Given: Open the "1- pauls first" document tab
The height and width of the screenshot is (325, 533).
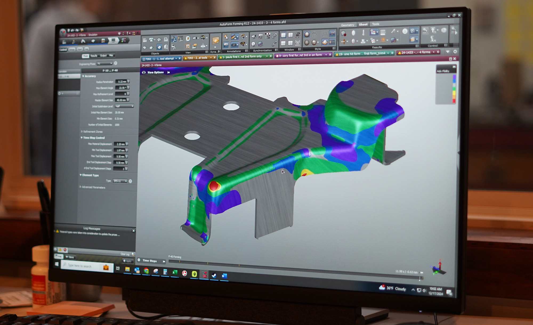Looking at the screenshot, I should tap(242, 57).
